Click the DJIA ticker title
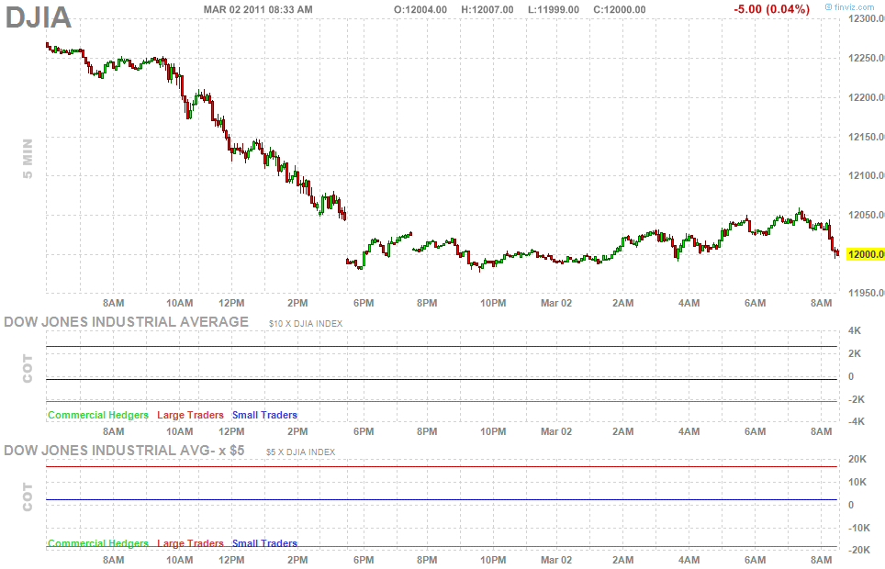Viewport: 885px width, 569px height. [x=39, y=17]
